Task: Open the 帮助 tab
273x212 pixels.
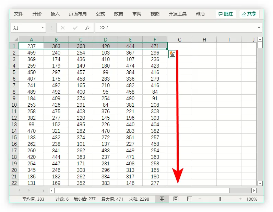Action: pyautogui.click(x=200, y=14)
